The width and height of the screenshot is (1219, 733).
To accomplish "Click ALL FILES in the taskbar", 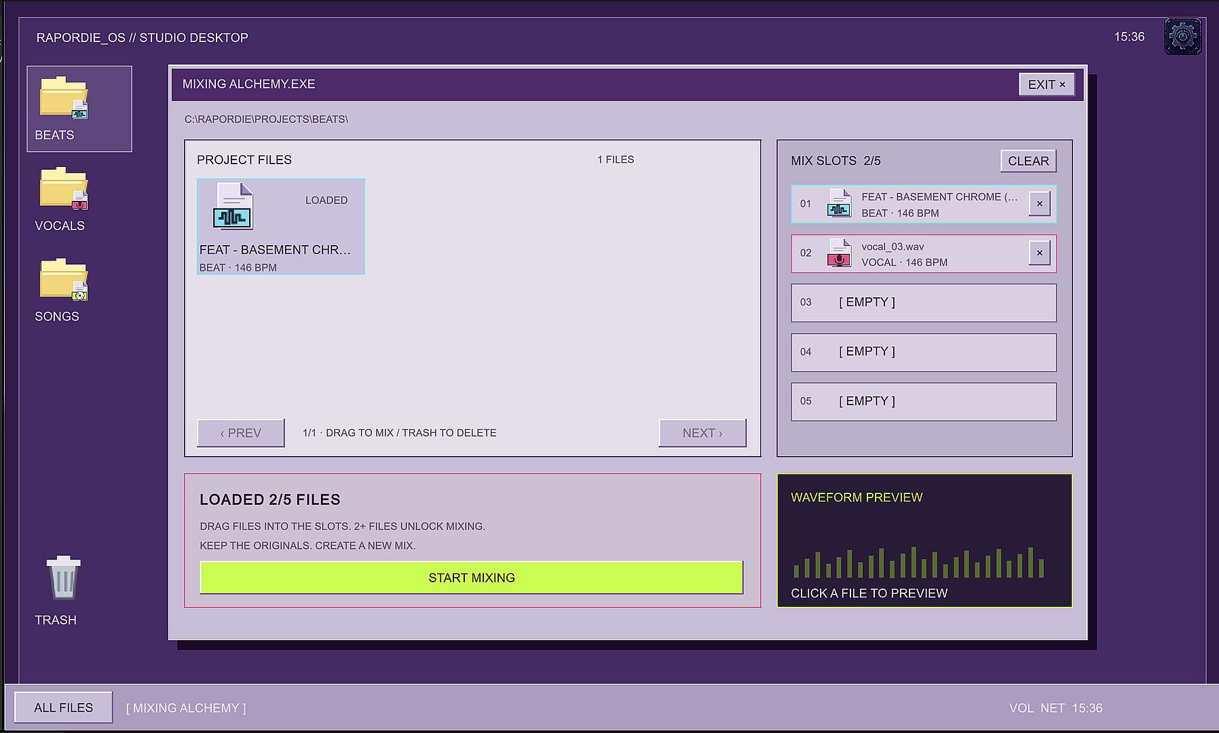I will click(63, 708).
